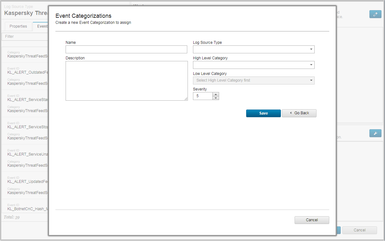Screen dimensions: 385x241
Task: Click Cancel on the background panel
Action: (360, 230)
